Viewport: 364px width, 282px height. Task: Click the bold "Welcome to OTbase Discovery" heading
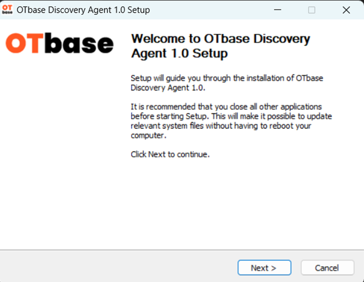pos(220,39)
